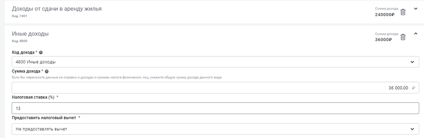Click the ruble sign in amount field
This screenshot has width=424, height=138.
[414, 88]
